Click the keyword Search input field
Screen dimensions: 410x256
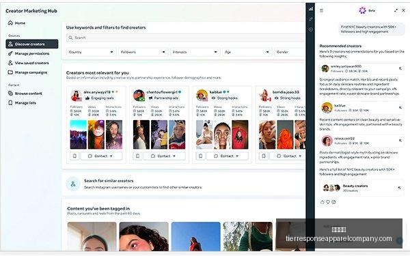[x=186, y=38]
